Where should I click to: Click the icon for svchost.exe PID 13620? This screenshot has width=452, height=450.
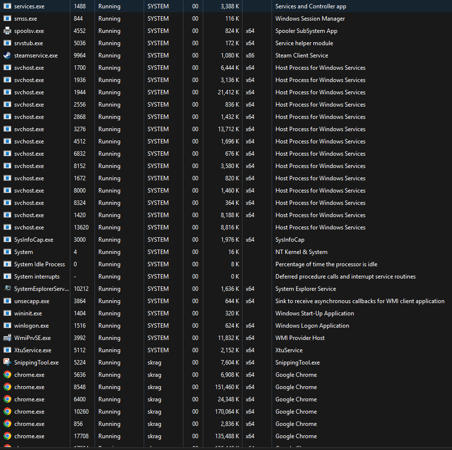pyautogui.click(x=7, y=227)
